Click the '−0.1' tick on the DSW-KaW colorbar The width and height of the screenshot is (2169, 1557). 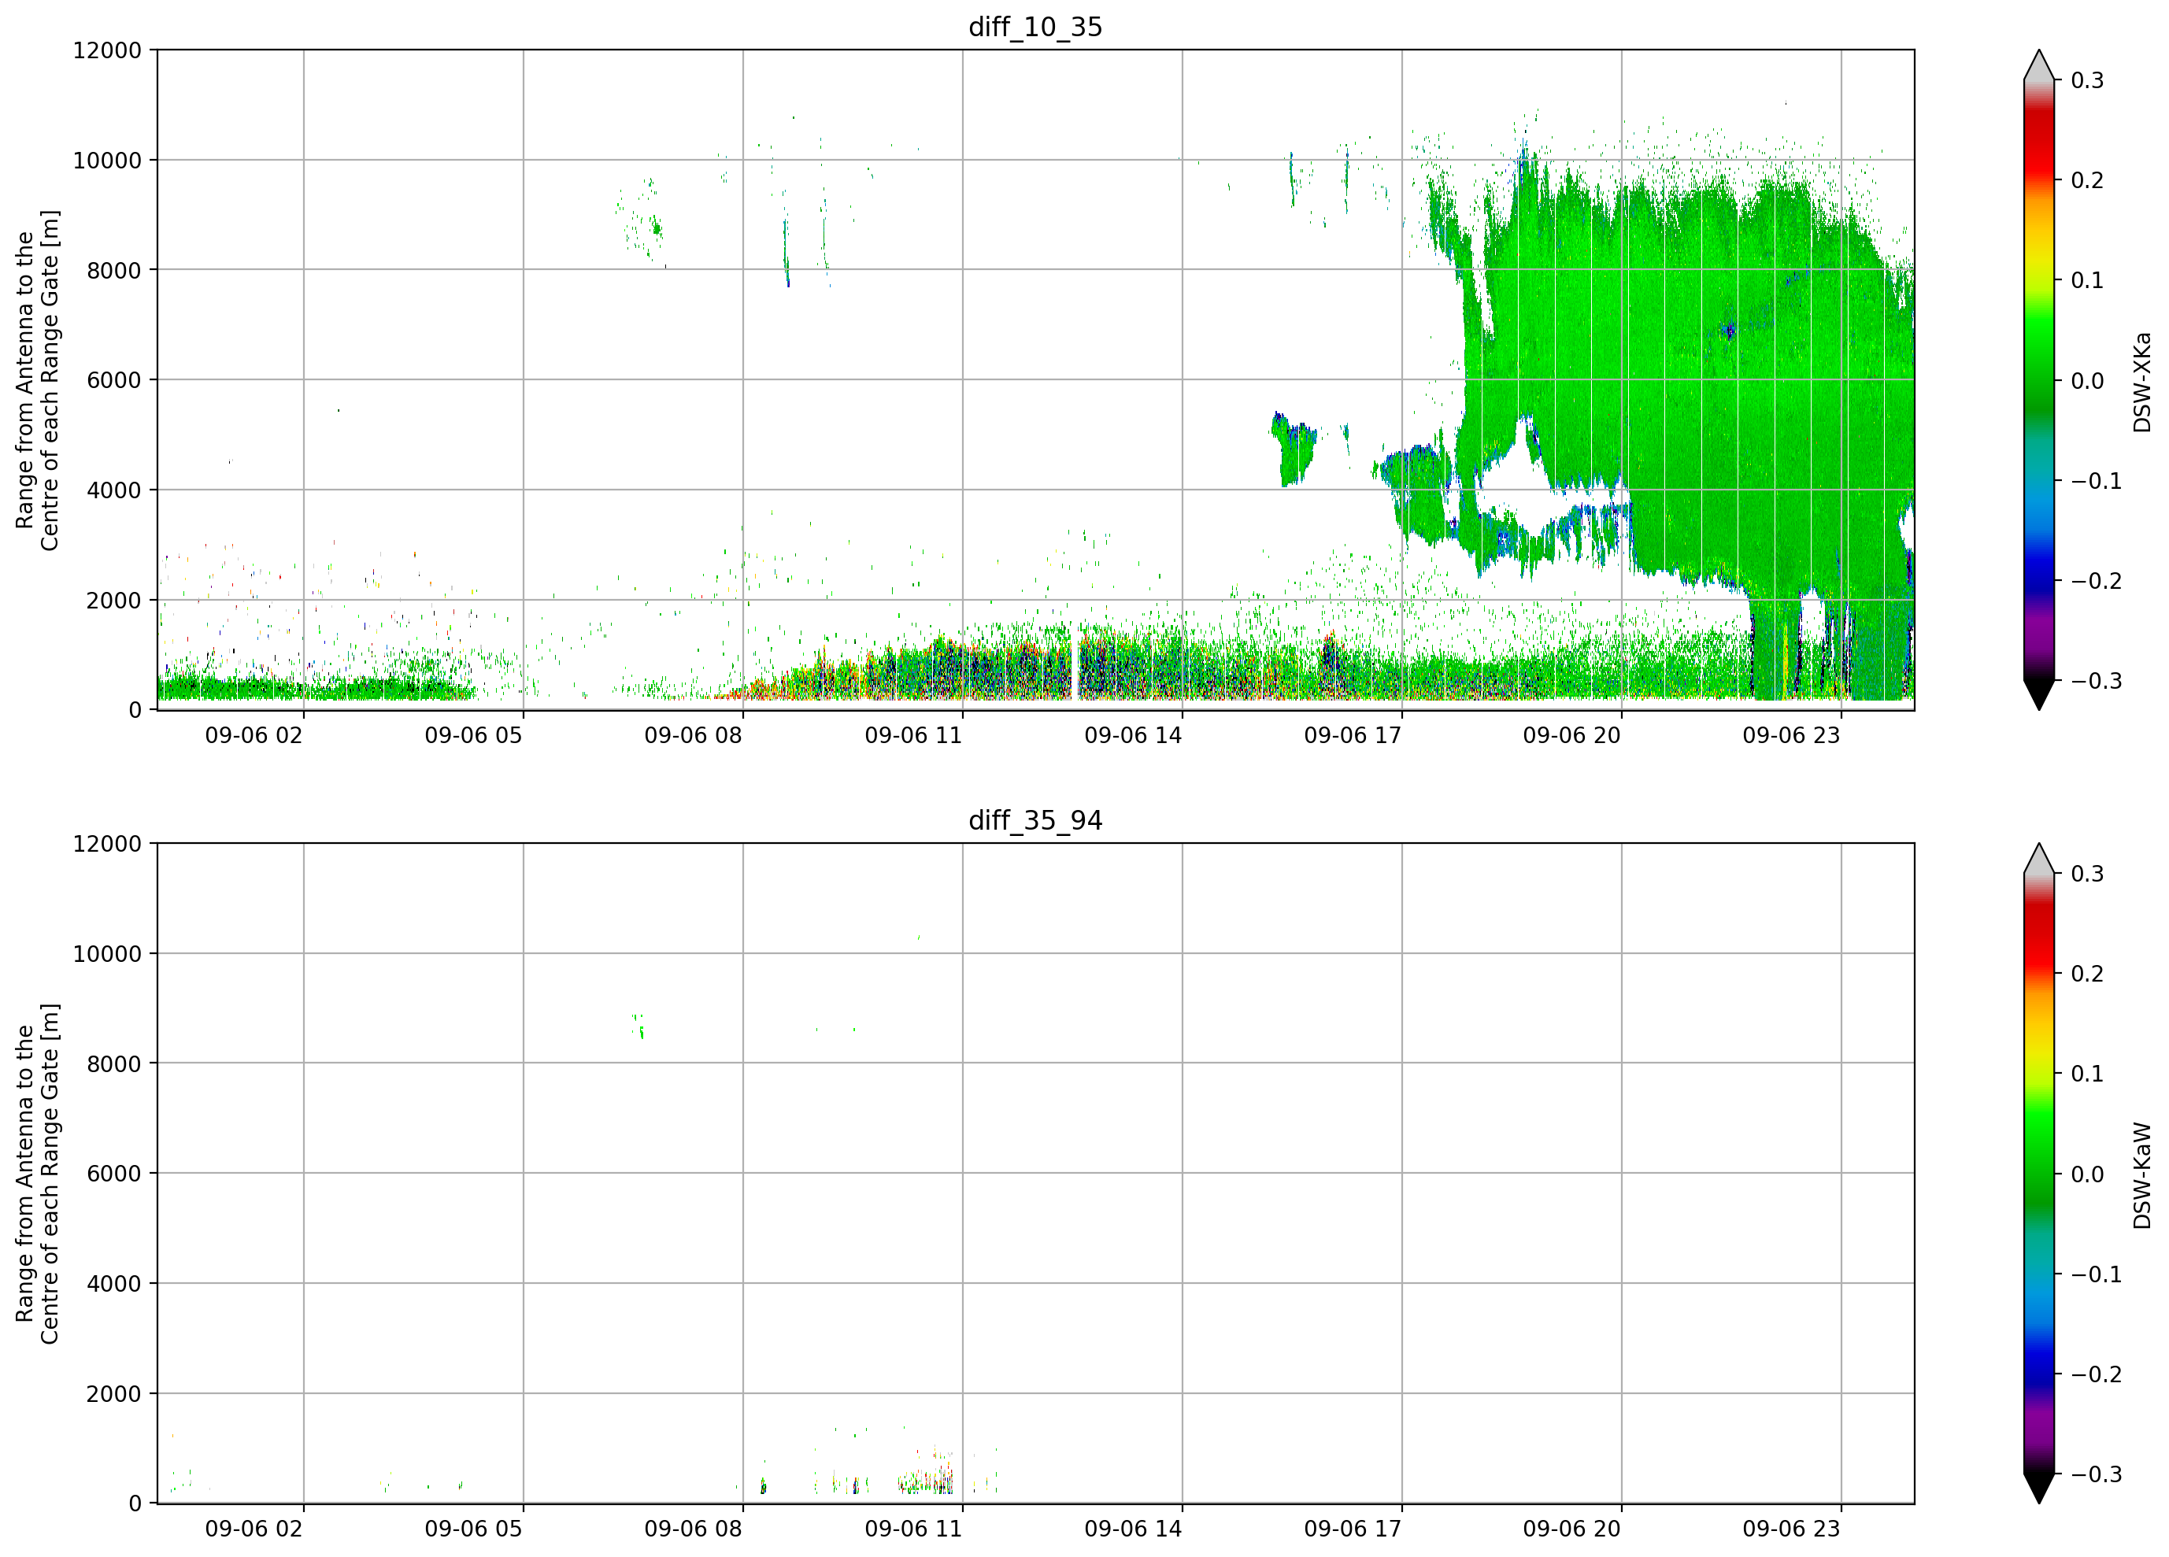[x=2097, y=1274]
